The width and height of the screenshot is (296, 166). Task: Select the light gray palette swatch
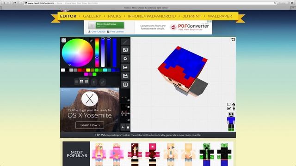tap(71, 70)
